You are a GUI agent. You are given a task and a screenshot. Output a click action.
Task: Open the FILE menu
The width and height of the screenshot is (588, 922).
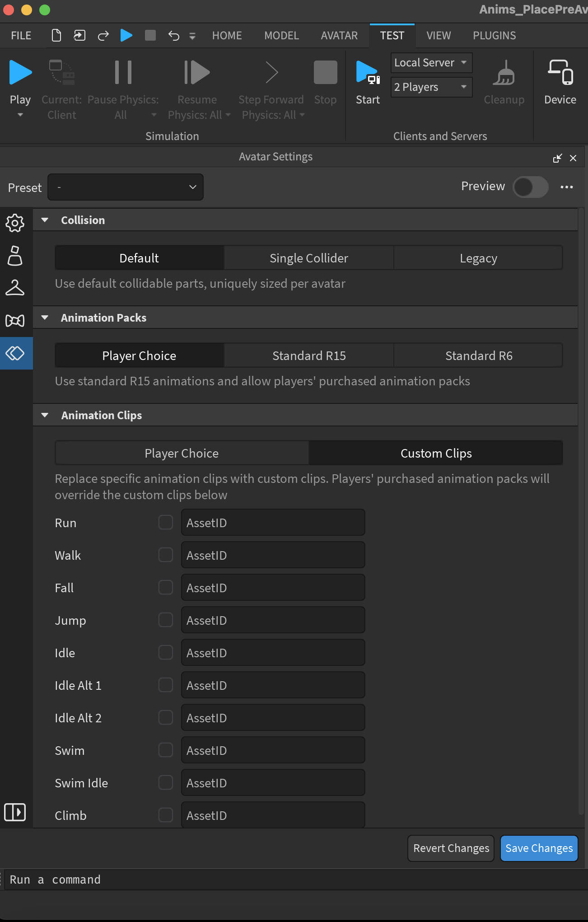[21, 36]
